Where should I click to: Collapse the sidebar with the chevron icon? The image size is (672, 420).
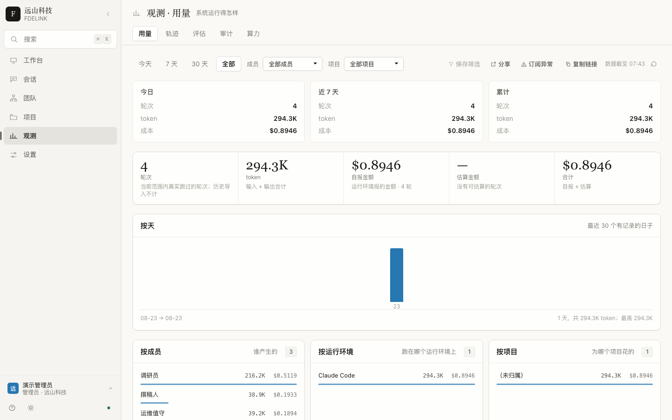pos(108,14)
